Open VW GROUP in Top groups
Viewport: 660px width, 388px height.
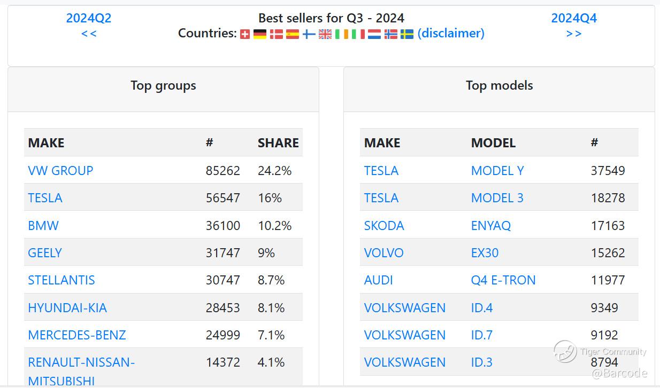click(x=60, y=171)
